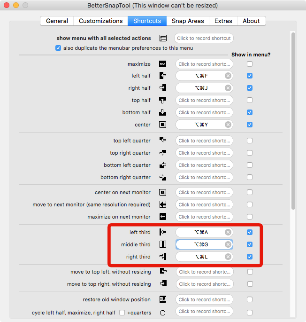Clear the middle third shortcut ⌥⌘G
306x322 pixels.
tap(228, 244)
